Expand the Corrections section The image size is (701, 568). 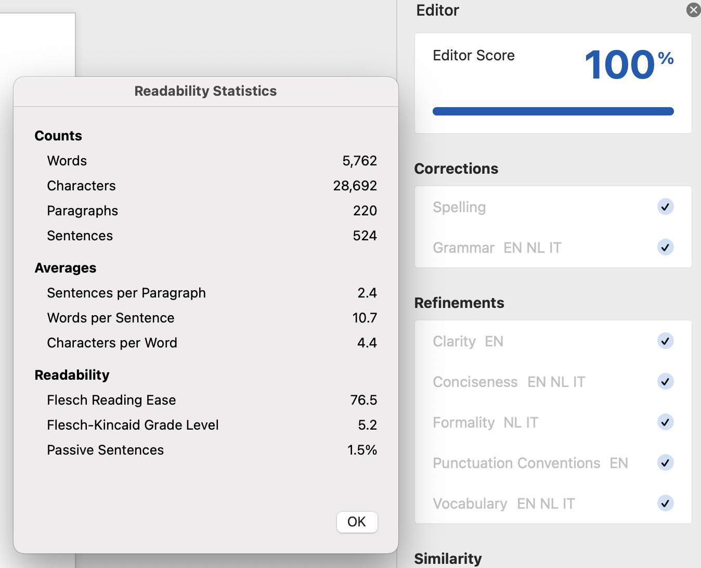click(456, 169)
